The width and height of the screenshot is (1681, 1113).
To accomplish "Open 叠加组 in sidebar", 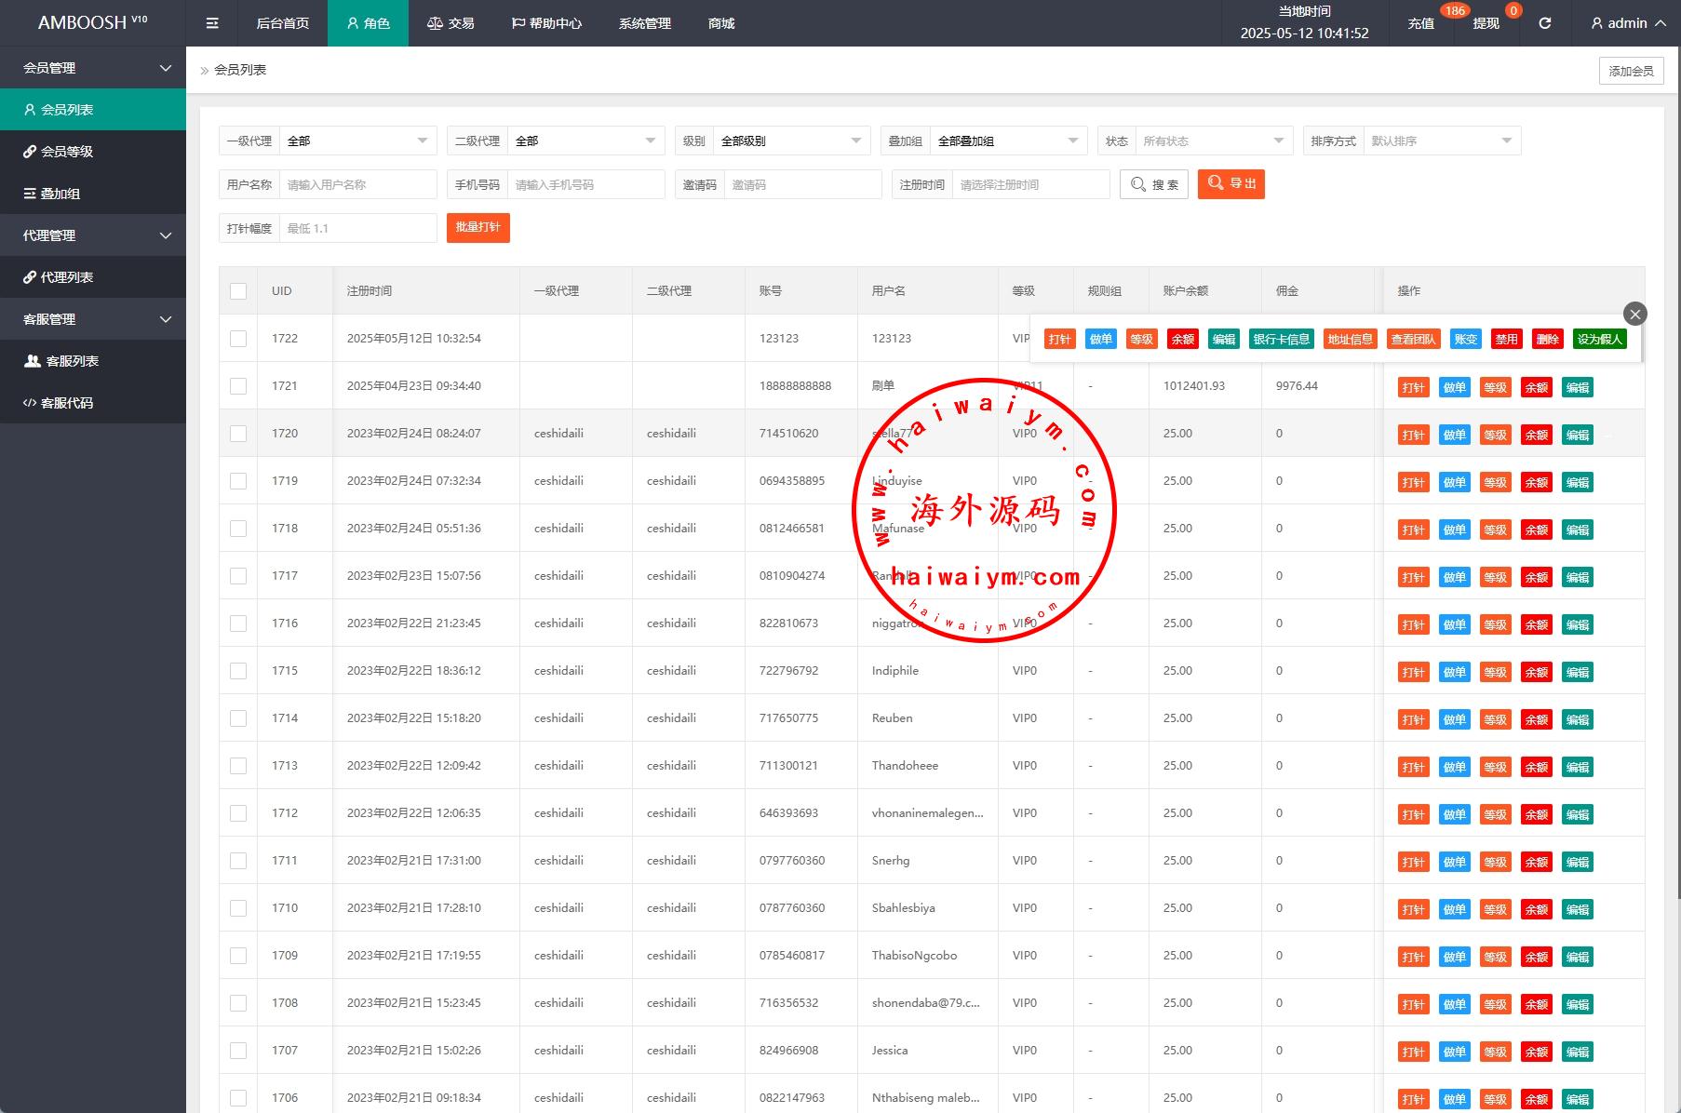I will 61,194.
